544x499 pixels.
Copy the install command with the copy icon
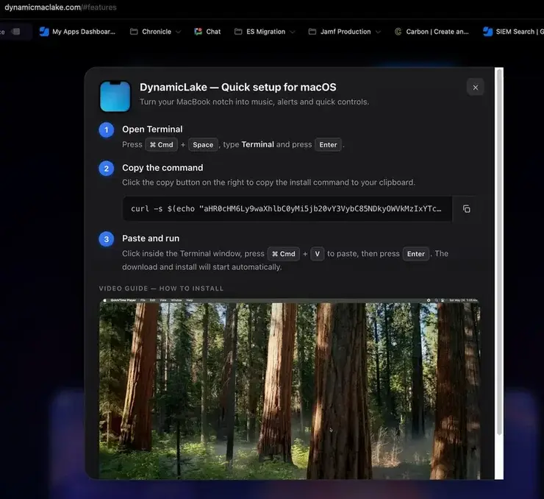pos(466,209)
